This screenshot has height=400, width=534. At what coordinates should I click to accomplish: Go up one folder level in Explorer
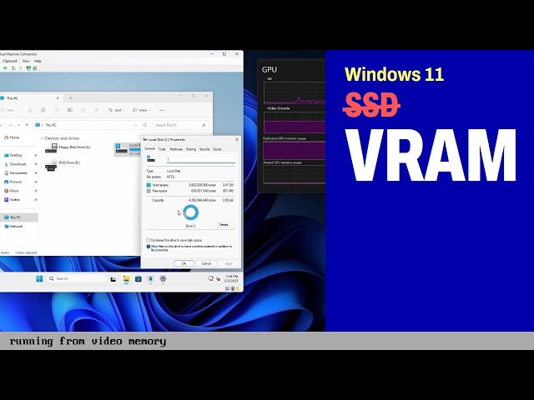(27, 125)
